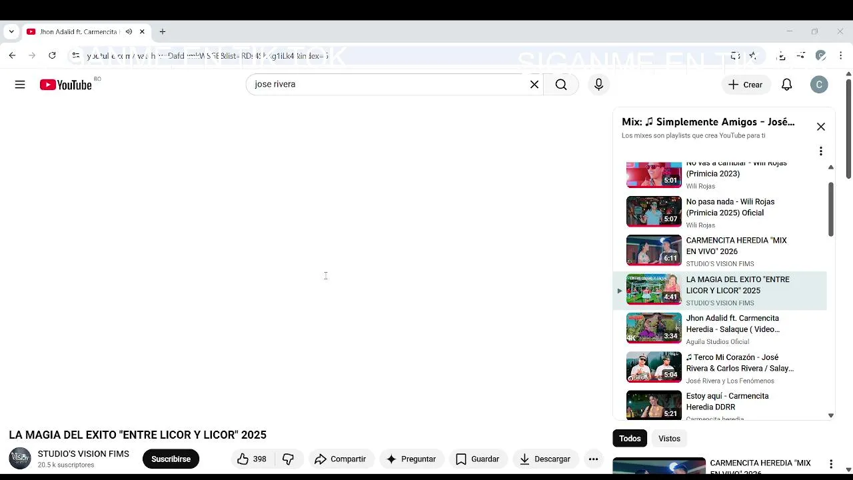Mute the tab via its speaker icon
Image resolution: width=853 pixels, height=480 pixels.
129,31
